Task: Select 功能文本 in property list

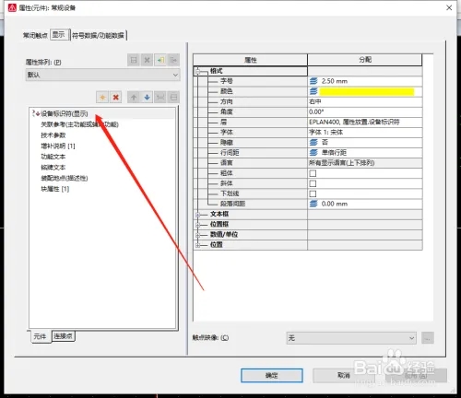Action: pos(53,157)
